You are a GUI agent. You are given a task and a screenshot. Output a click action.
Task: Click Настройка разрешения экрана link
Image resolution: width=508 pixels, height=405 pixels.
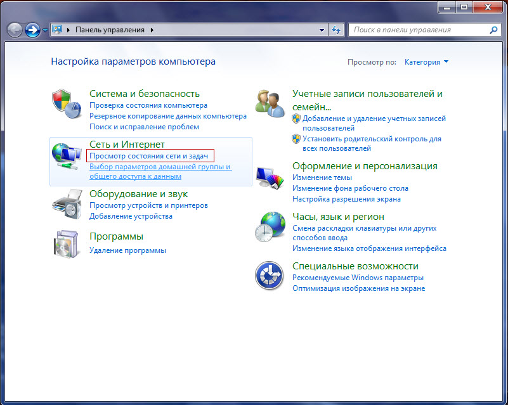point(346,199)
